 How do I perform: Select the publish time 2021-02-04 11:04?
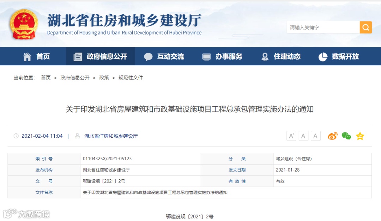[42, 136]
